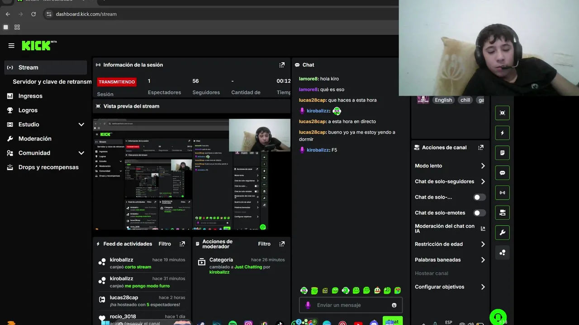Viewport: 579px width, 325px height.
Task: Open the apps grid shortcut in bookmarks bar
Action: pos(17,27)
